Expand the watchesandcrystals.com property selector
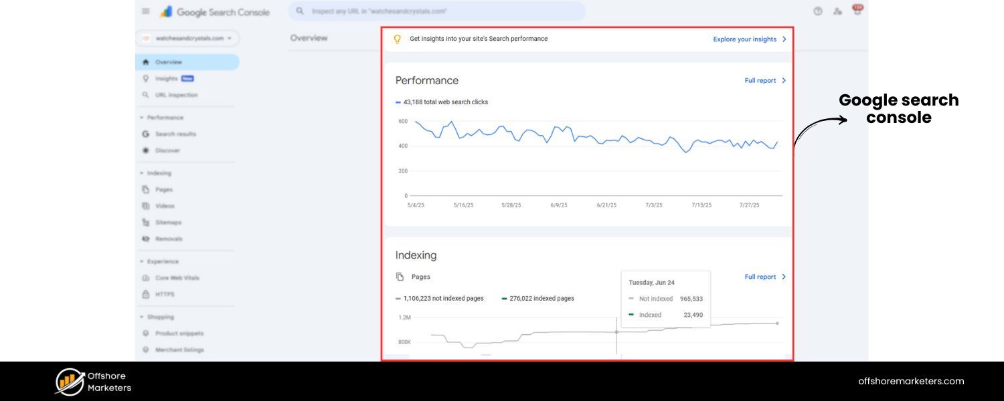This screenshot has width=1004, height=401. tap(189, 38)
